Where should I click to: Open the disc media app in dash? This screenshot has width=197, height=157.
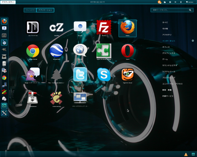(4, 99)
